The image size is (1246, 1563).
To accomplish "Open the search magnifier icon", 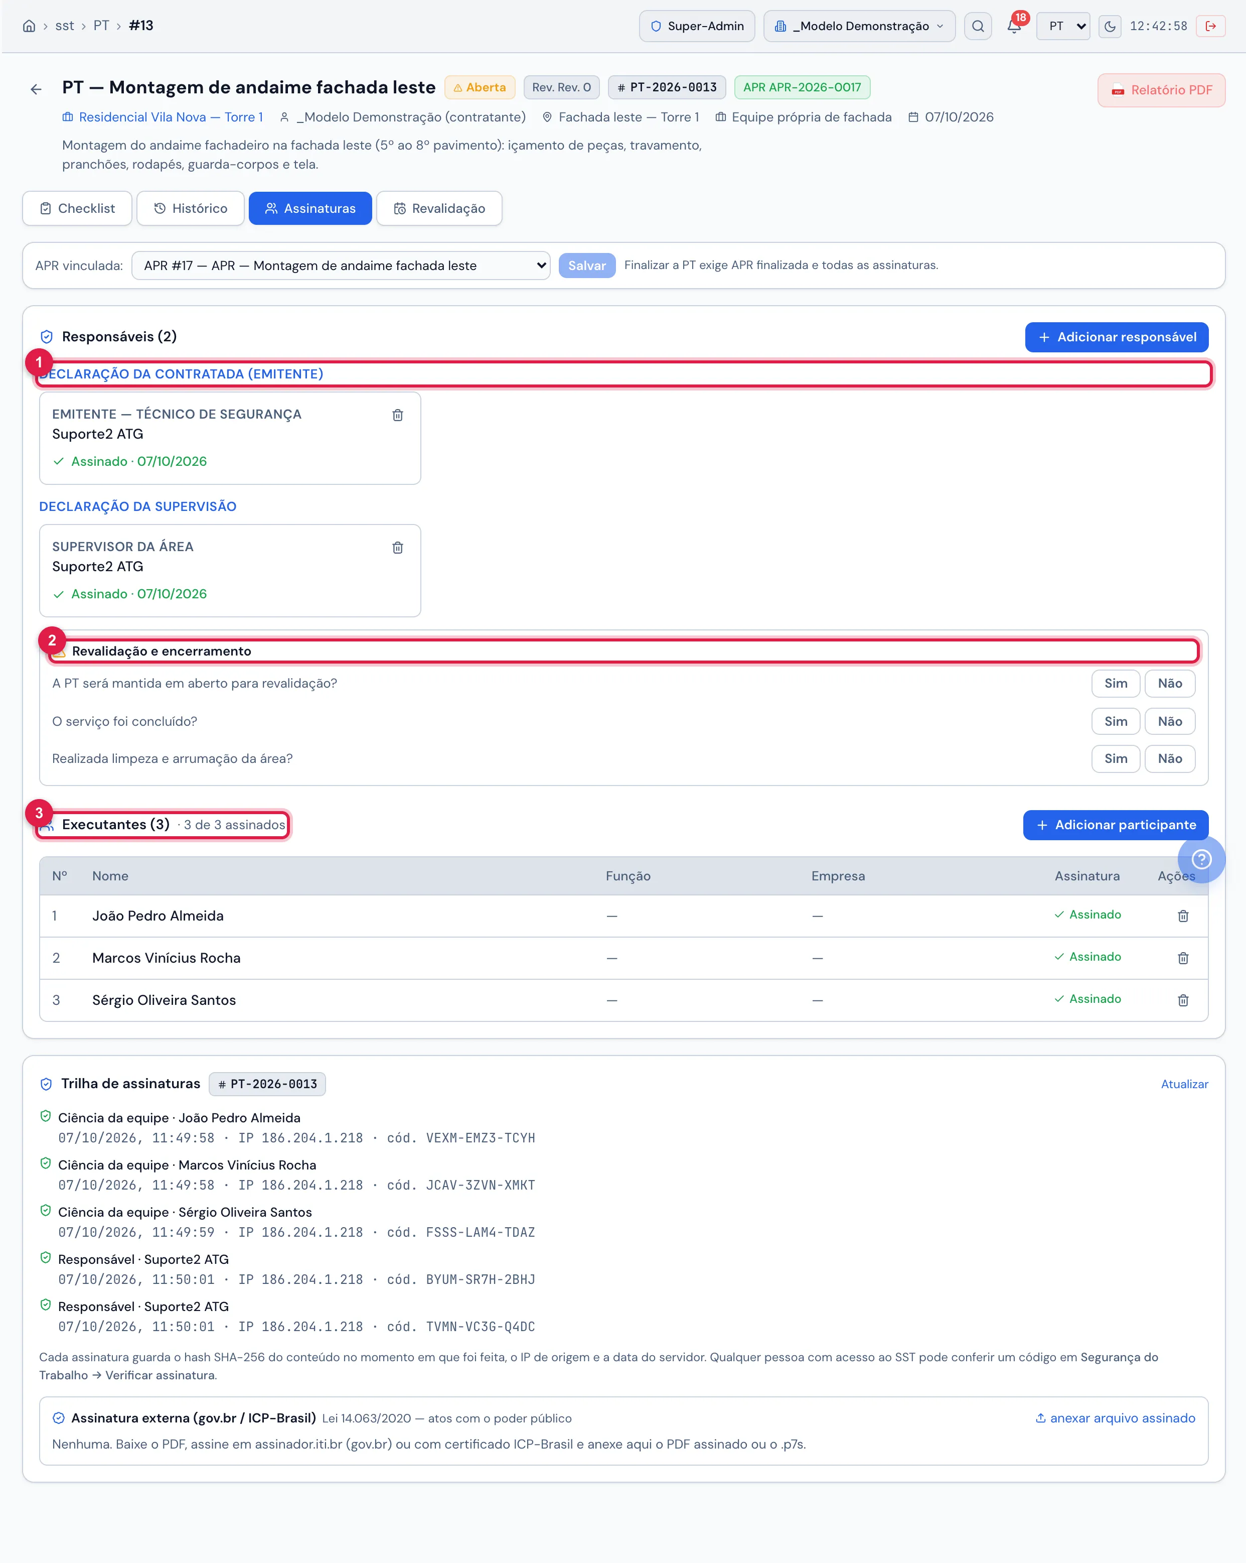I will click(x=977, y=26).
